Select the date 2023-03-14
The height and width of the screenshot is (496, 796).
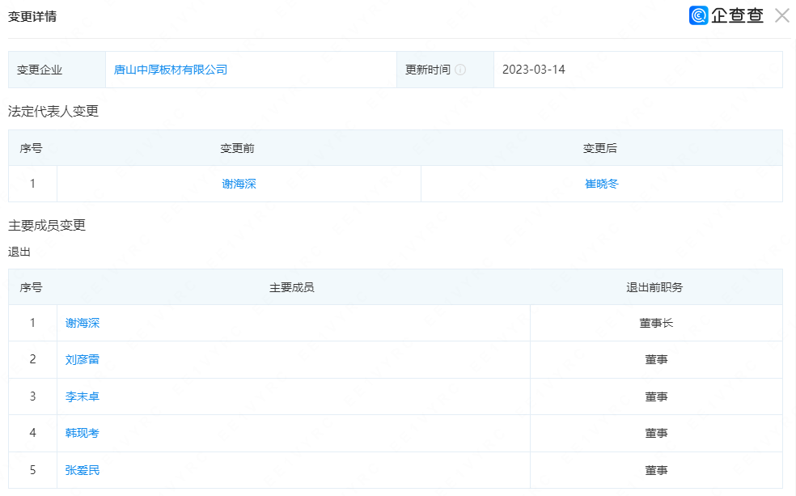coord(534,70)
